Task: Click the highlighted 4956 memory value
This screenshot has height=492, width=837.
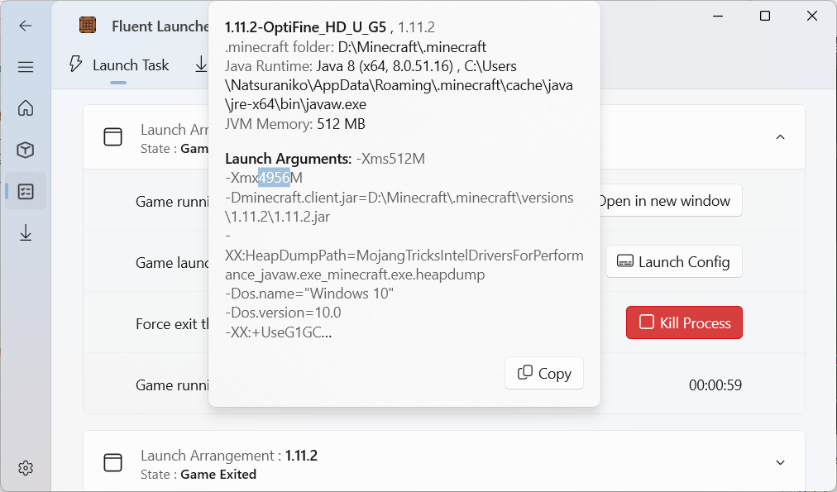Action: (274, 178)
